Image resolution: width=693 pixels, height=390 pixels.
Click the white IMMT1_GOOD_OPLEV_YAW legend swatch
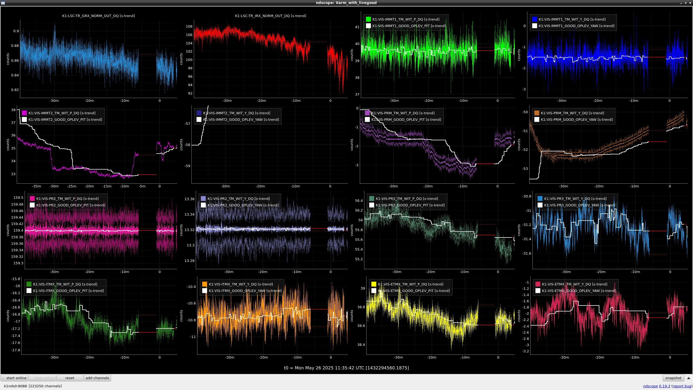pyautogui.click(x=535, y=26)
